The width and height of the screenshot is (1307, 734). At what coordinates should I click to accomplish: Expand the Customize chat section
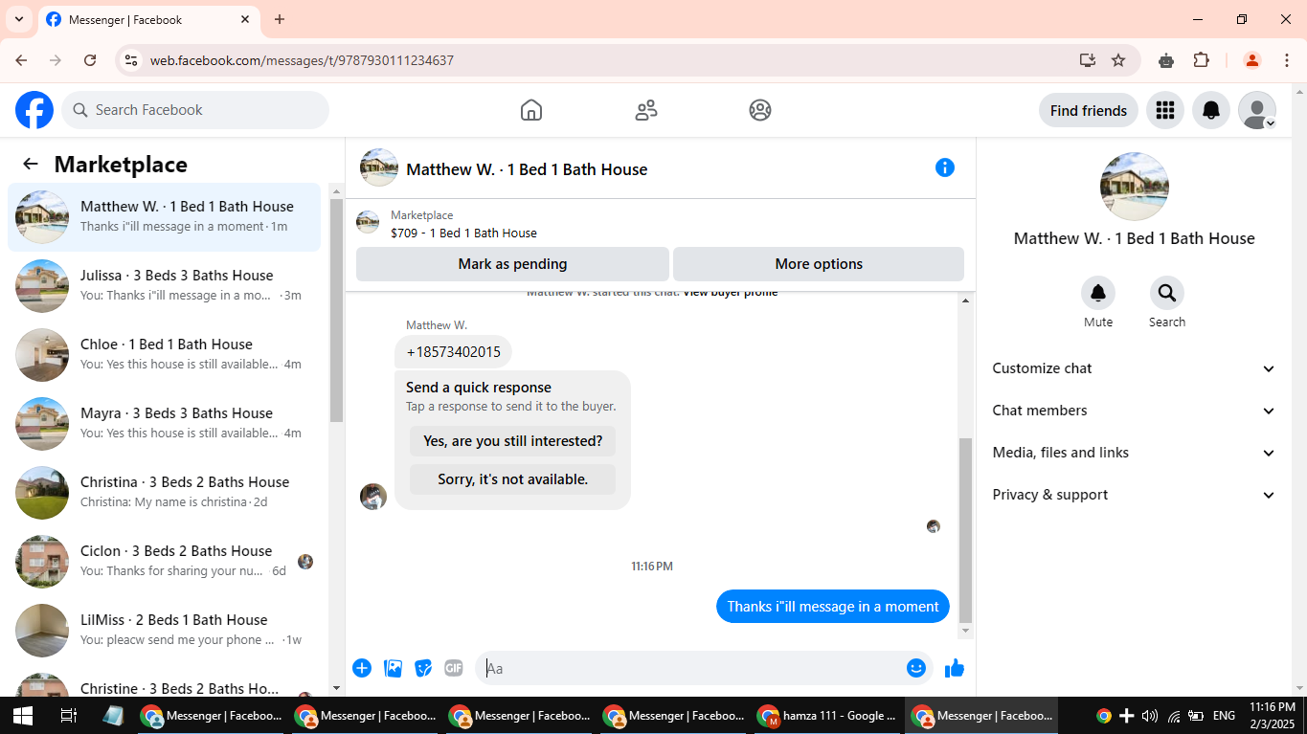tap(1135, 368)
